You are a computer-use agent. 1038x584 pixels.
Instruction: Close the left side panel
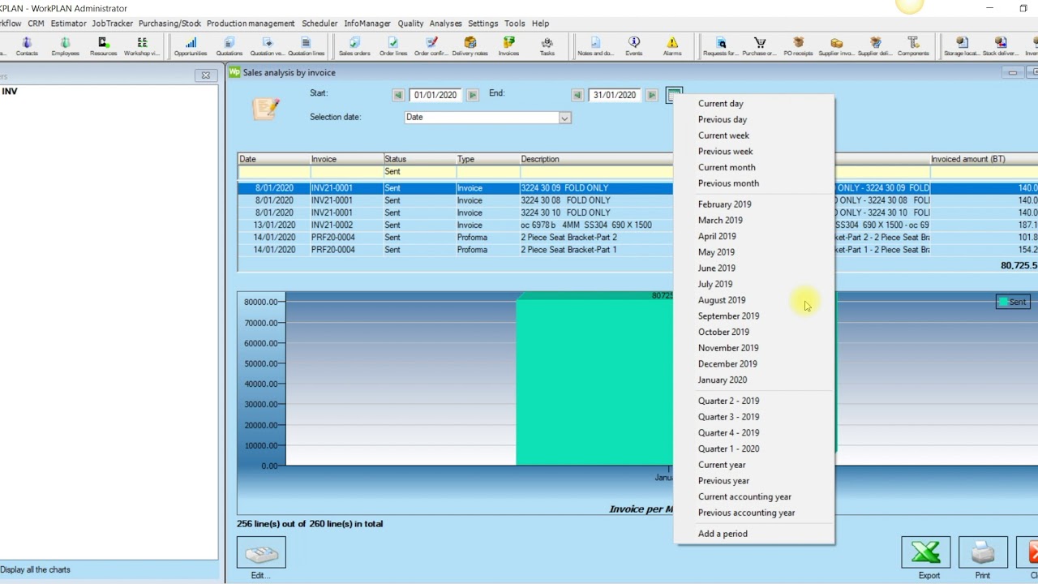coord(205,75)
